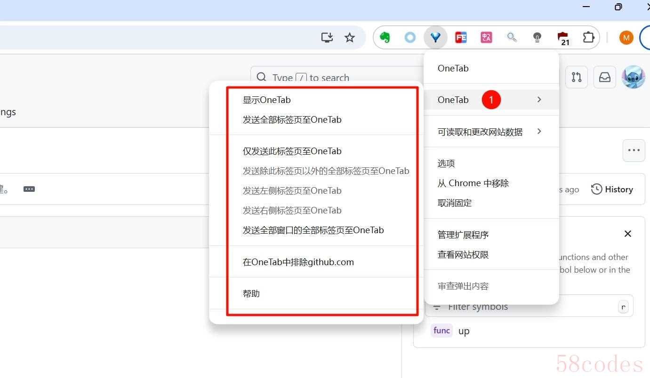
Task: Expand the OneTab submenu arrow
Action: click(x=539, y=100)
